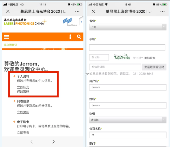This screenshot has height=147, width=170.
Task: Tap the info icon in orange bar
Action: (x=70, y=37)
